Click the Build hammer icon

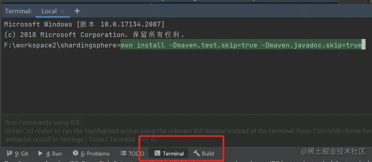coord(196,153)
